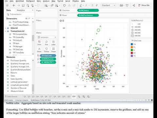Image resolution: width=157 pixels, height=118 pixels.
Task: Click the Duplicate sheet toolbar icon
Action: 52,5
